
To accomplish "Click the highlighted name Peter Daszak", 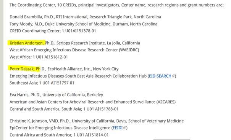I will point(22,69).
